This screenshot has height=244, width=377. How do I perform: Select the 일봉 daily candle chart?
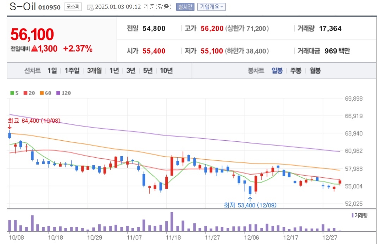[x=277, y=71]
